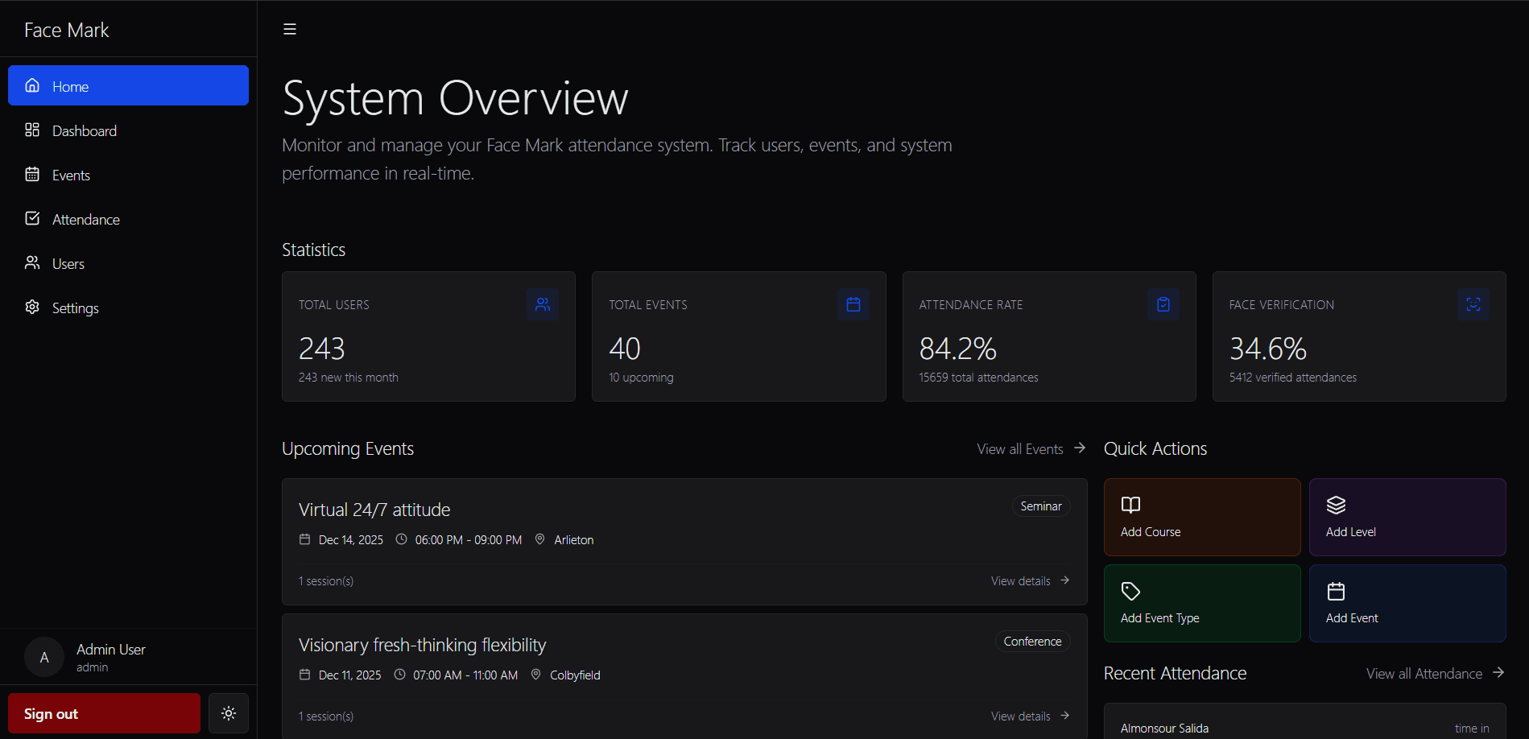Open the Attendance page in sidebar
The image size is (1529, 739).
click(x=85, y=219)
